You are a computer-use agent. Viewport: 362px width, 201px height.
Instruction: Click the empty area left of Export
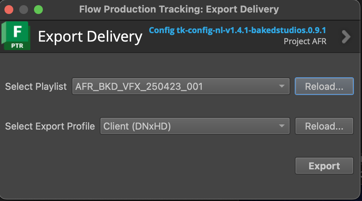[x=148, y=166]
